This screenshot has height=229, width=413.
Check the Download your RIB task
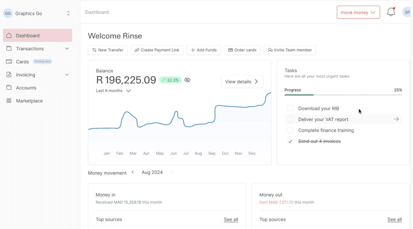290,108
